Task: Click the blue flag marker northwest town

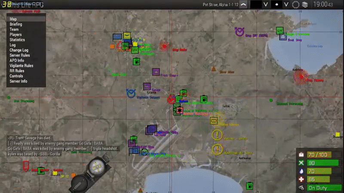Action: (x=117, y=37)
